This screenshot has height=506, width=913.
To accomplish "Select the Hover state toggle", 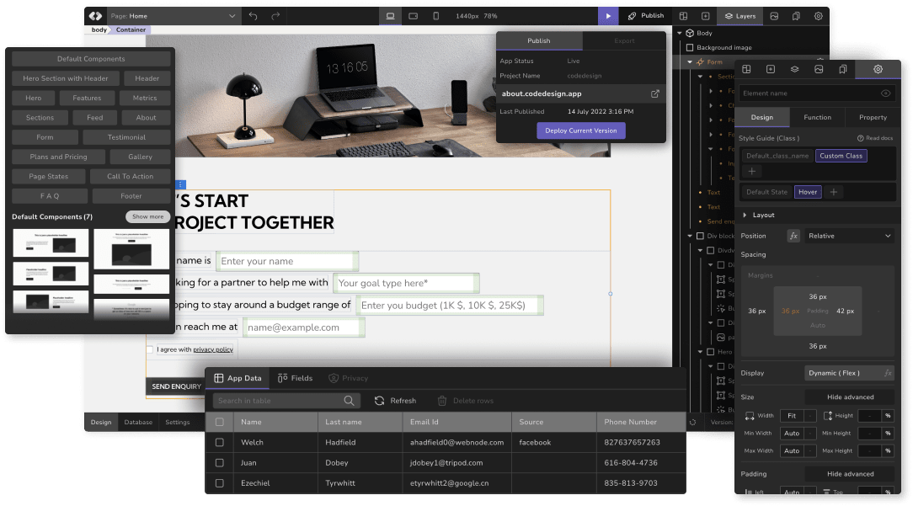I will 808,192.
